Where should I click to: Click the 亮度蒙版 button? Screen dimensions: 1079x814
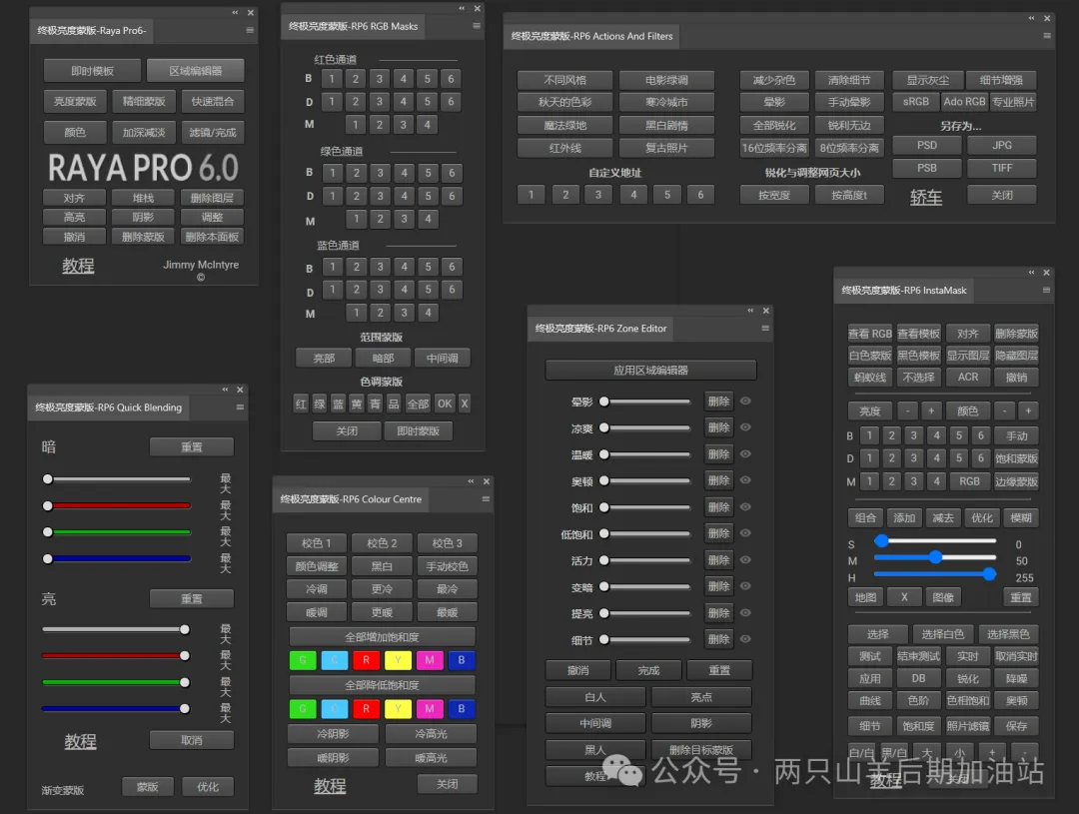click(75, 101)
